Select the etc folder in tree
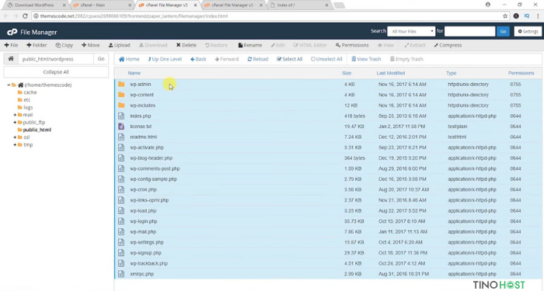 27,100
